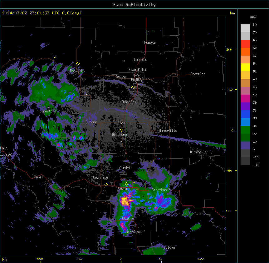This screenshot has height=263, width=269.
Task: Click the Blackfalds label
Action: [x=138, y=70]
